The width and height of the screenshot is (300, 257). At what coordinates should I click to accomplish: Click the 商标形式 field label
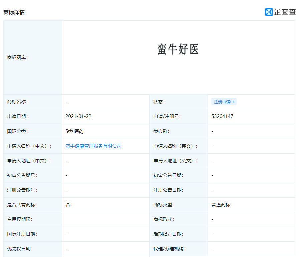[164, 219]
